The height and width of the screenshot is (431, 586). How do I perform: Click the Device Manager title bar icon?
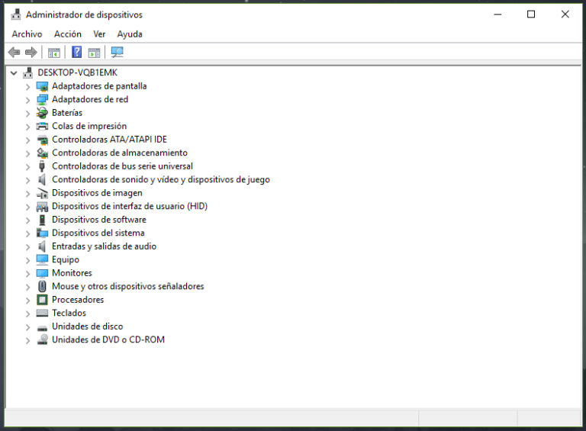pos(16,14)
